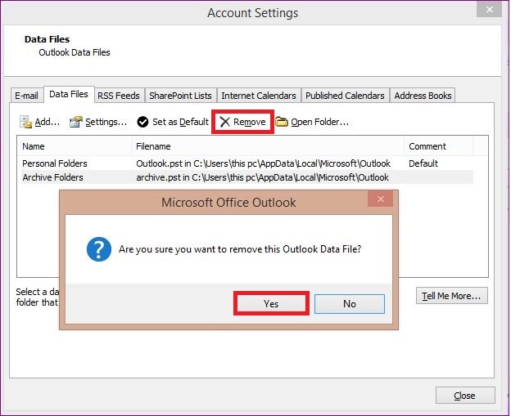Click the Settings... label
Screen dimensions: 511x416
tap(106, 122)
